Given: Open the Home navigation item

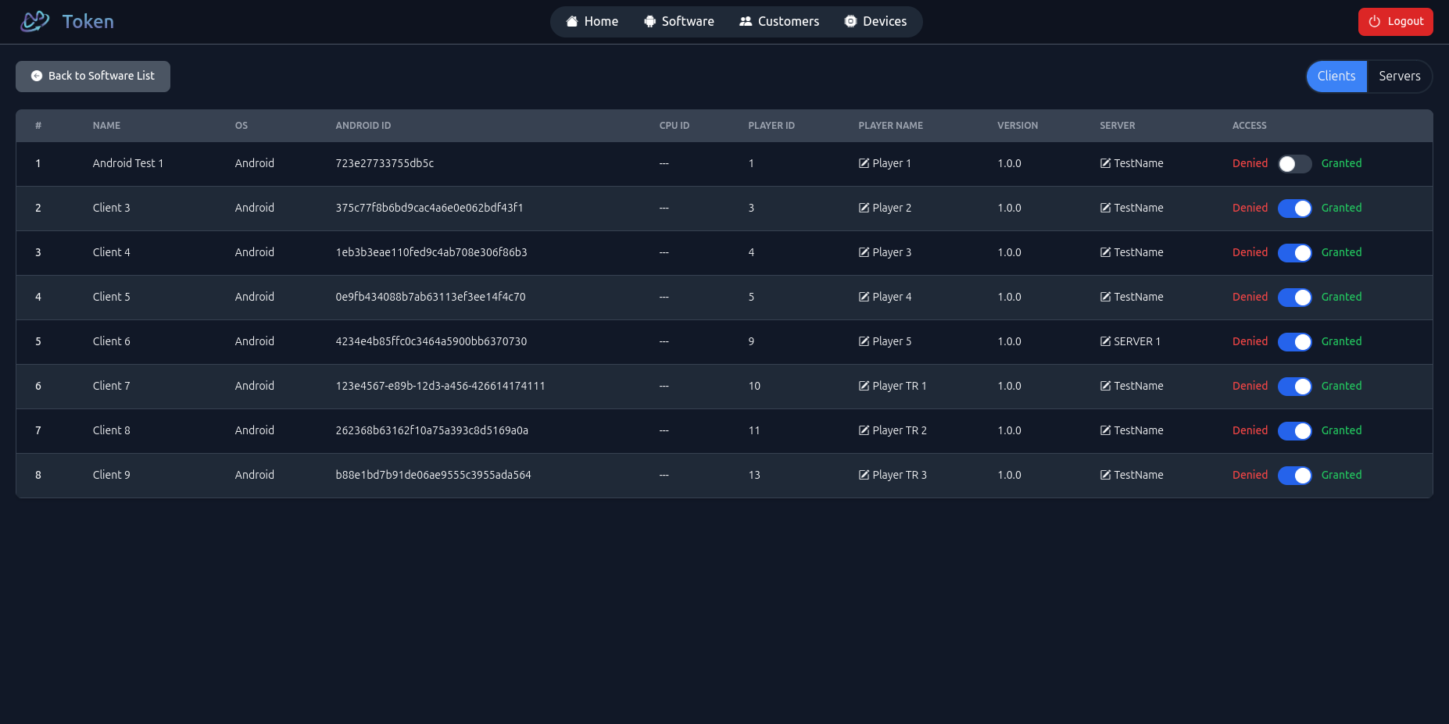Looking at the screenshot, I should pos(592,22).
